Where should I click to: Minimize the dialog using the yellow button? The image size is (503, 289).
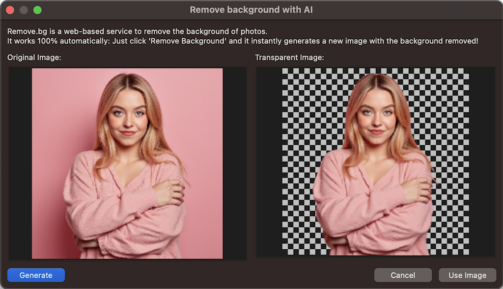coord(24,10)
